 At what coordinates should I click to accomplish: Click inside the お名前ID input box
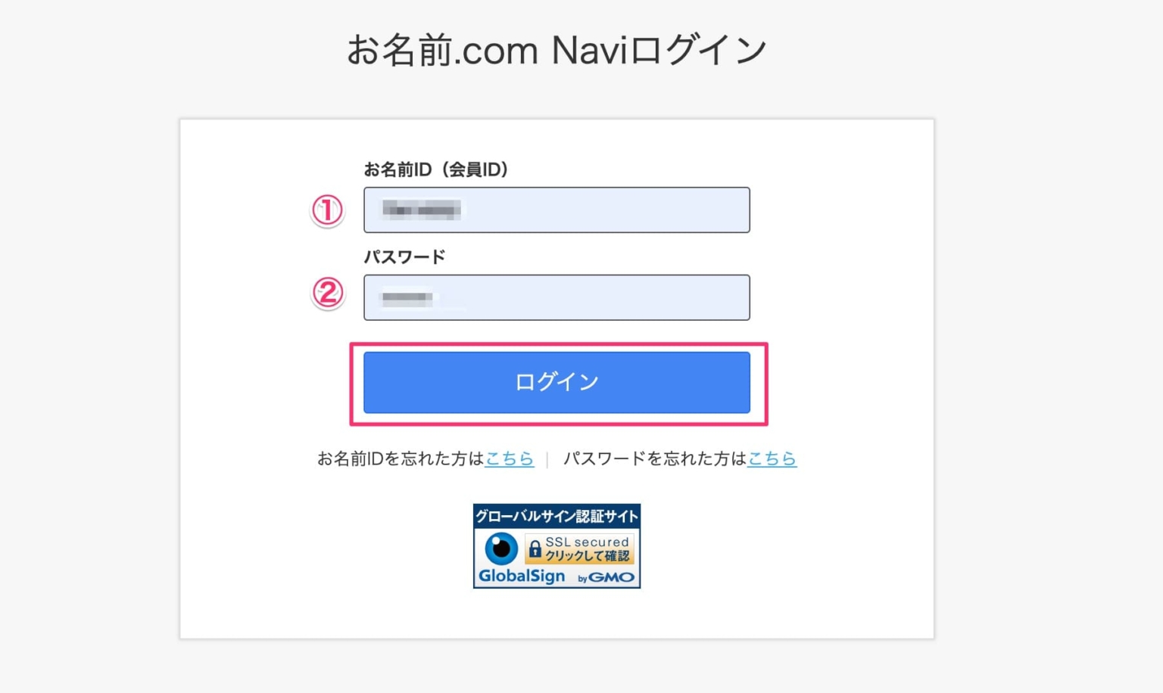[557, 210]
